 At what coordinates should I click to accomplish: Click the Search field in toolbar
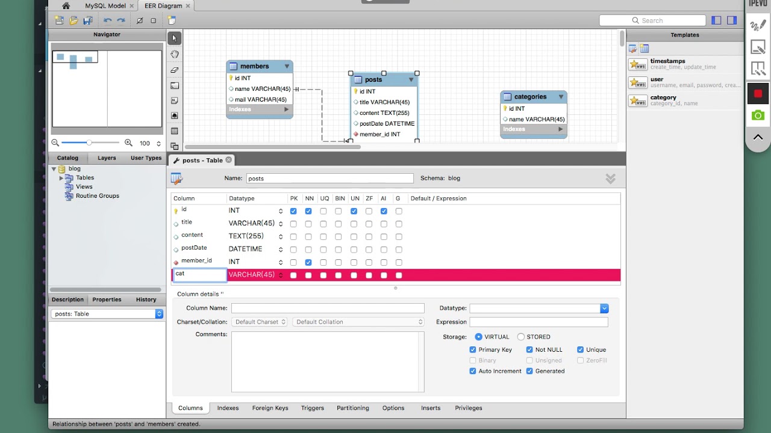point(652,20)
